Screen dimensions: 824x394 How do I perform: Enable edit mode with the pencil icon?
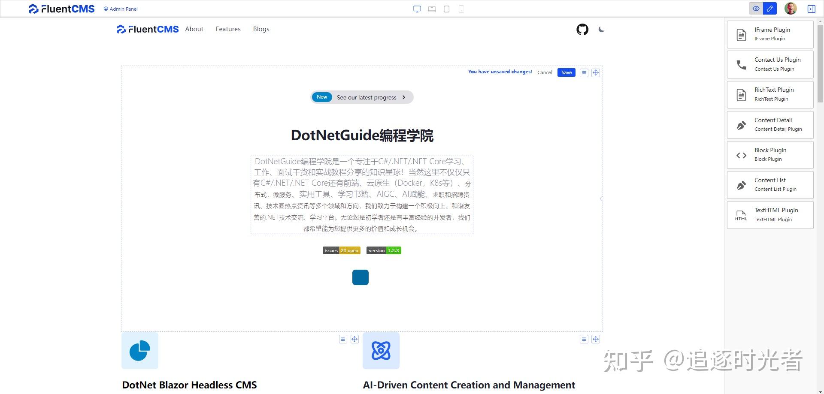point(770,9)
